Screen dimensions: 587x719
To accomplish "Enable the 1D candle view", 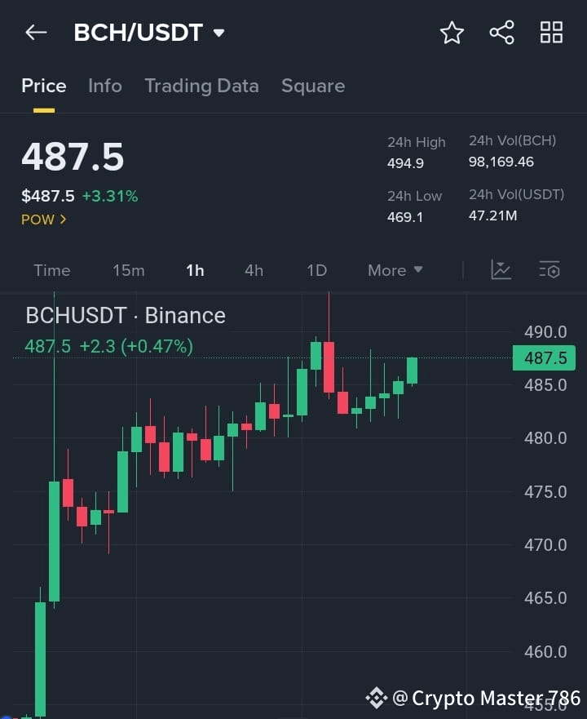I will pyautogui.click(x=316, y=270).
